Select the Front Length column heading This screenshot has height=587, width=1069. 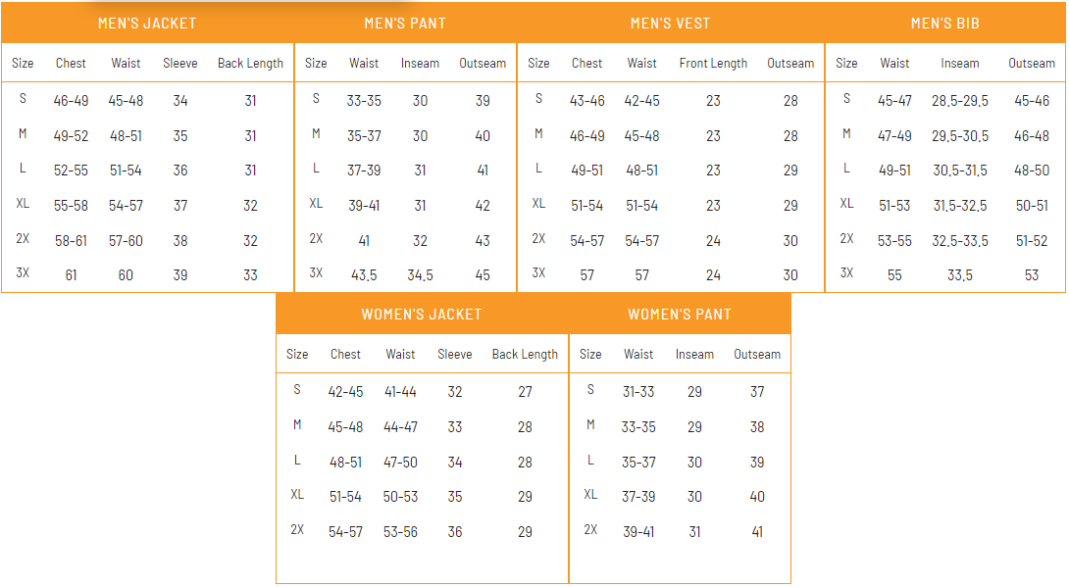(x=713, y=64)
